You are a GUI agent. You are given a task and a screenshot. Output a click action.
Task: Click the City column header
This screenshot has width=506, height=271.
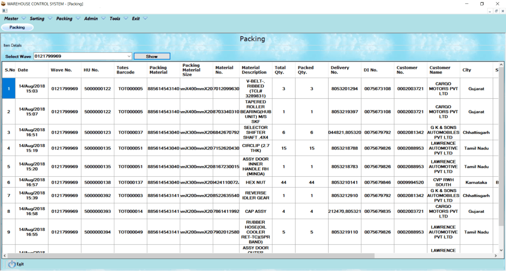476,70
